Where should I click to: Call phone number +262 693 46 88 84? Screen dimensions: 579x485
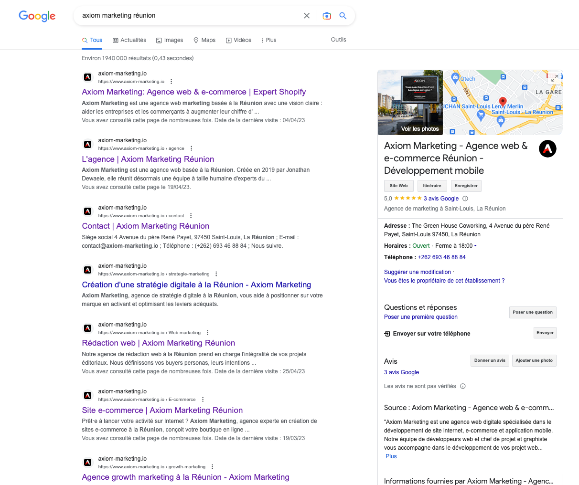tap(442, 257)
